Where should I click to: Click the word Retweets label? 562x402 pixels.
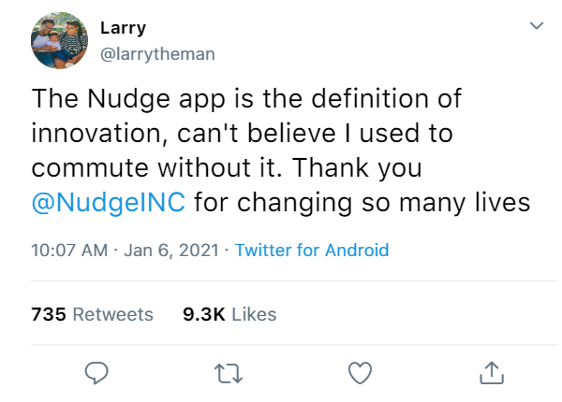pyautogui.click(x=113, y=314)
